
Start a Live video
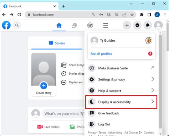48,127
